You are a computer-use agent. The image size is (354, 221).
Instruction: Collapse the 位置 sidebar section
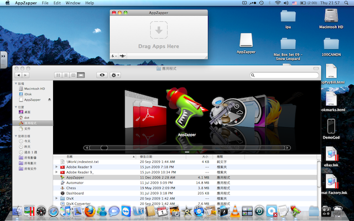pos(16,107)
